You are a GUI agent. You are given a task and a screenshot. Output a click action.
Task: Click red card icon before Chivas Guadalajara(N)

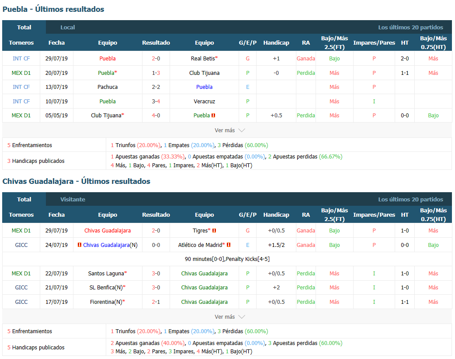point(80,245)
